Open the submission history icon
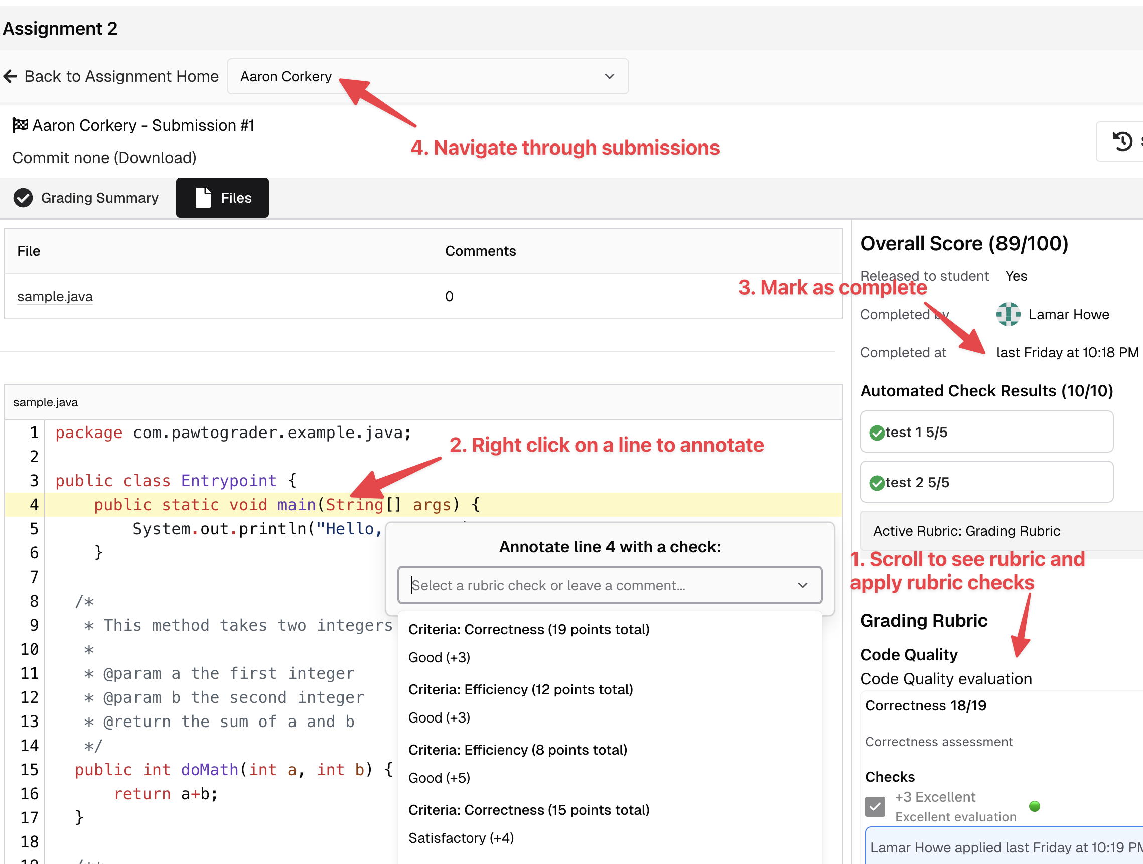 pos(1122,140)
